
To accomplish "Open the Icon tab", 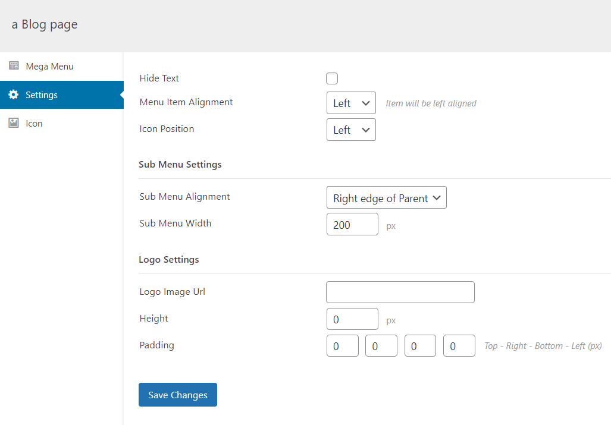I will [x=61, y=124].
